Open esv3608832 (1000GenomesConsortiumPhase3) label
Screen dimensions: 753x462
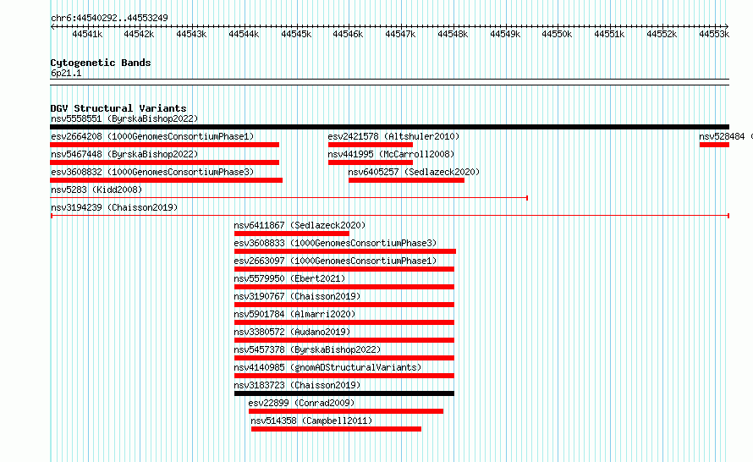click(x=152, y=172)
